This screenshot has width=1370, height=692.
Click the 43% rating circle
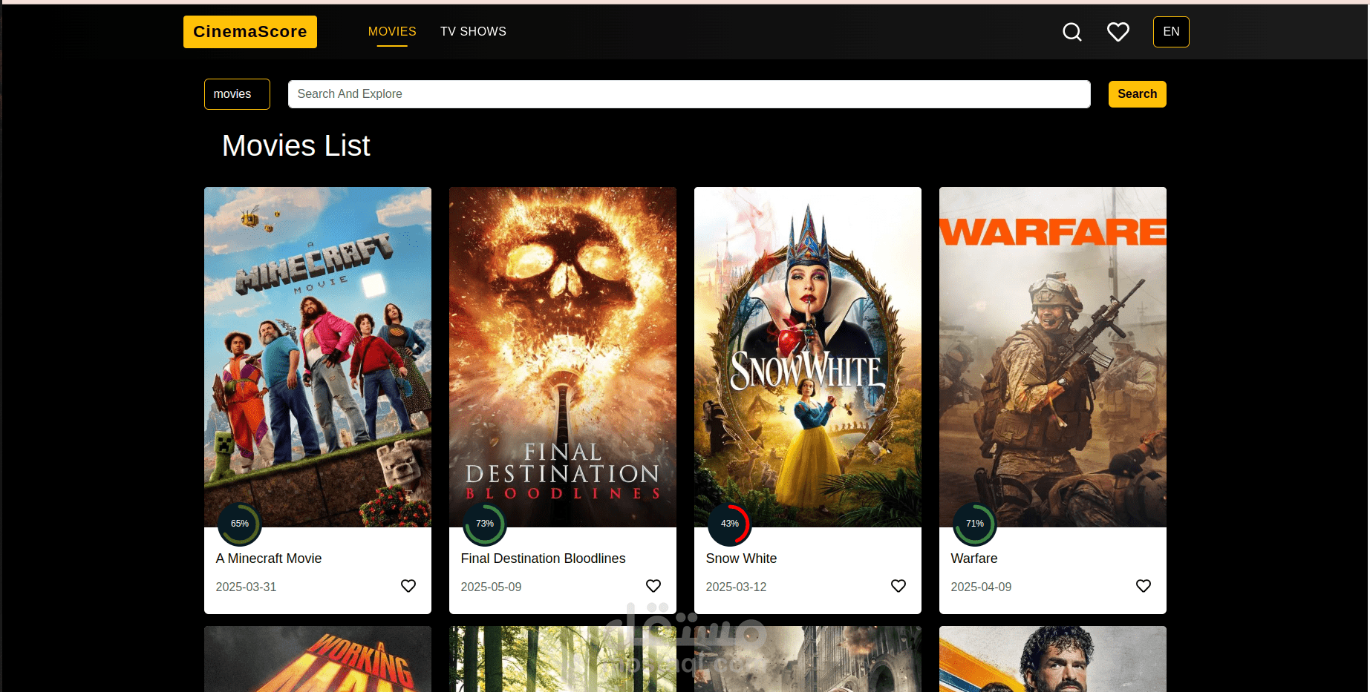tap(729, 524)
